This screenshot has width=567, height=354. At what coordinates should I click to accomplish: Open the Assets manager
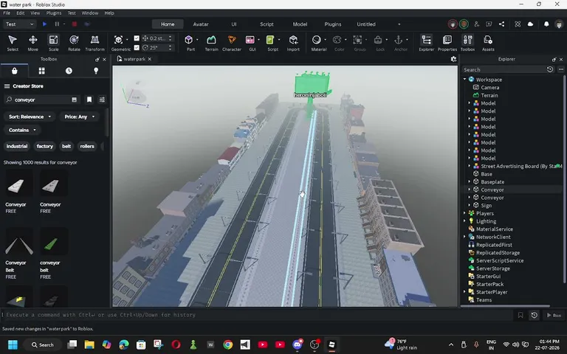coord(488,43)
